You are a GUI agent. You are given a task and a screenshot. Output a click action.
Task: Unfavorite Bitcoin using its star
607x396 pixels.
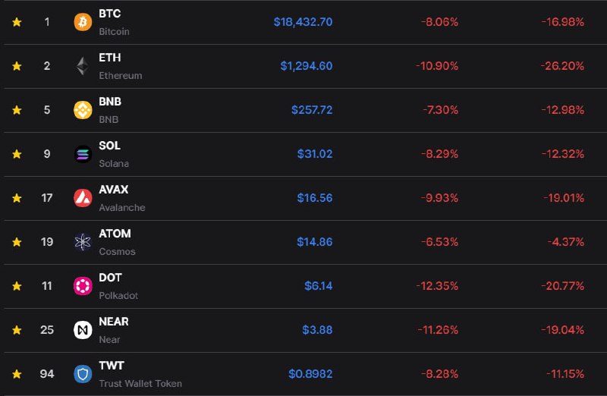click(x=17, y=22)
